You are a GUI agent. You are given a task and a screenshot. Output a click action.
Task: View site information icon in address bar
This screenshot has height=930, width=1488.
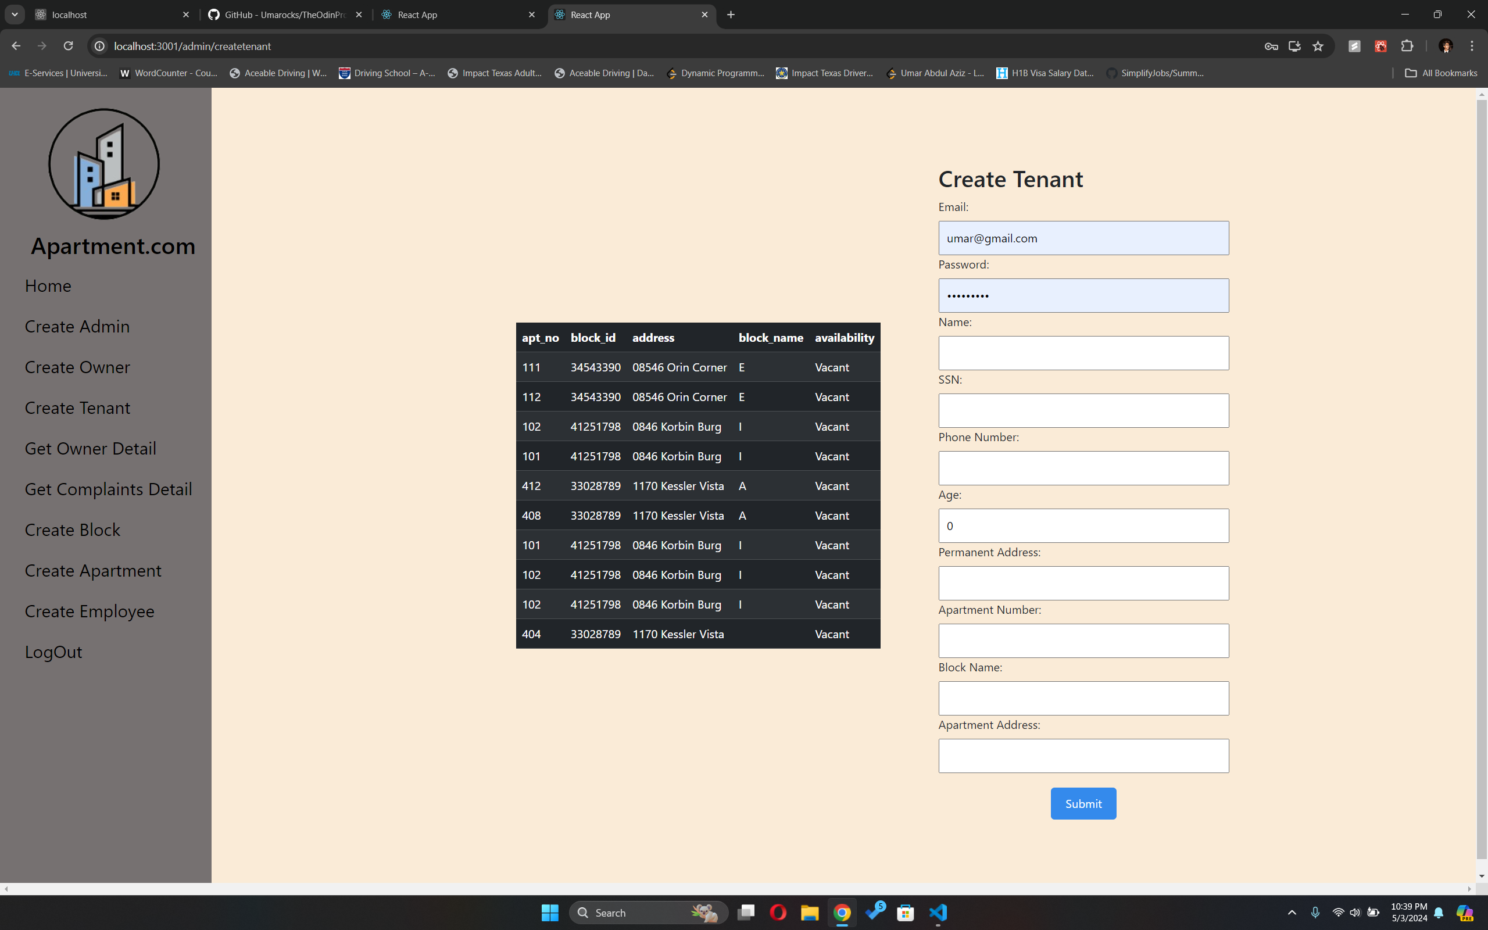tap(99, 46)
